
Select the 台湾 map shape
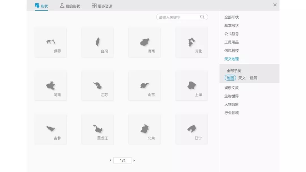coord(97,42)
